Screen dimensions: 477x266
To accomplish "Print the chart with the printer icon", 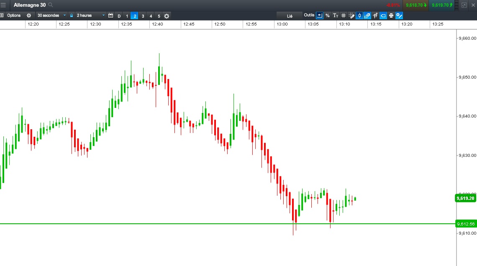I will point(391,15).
